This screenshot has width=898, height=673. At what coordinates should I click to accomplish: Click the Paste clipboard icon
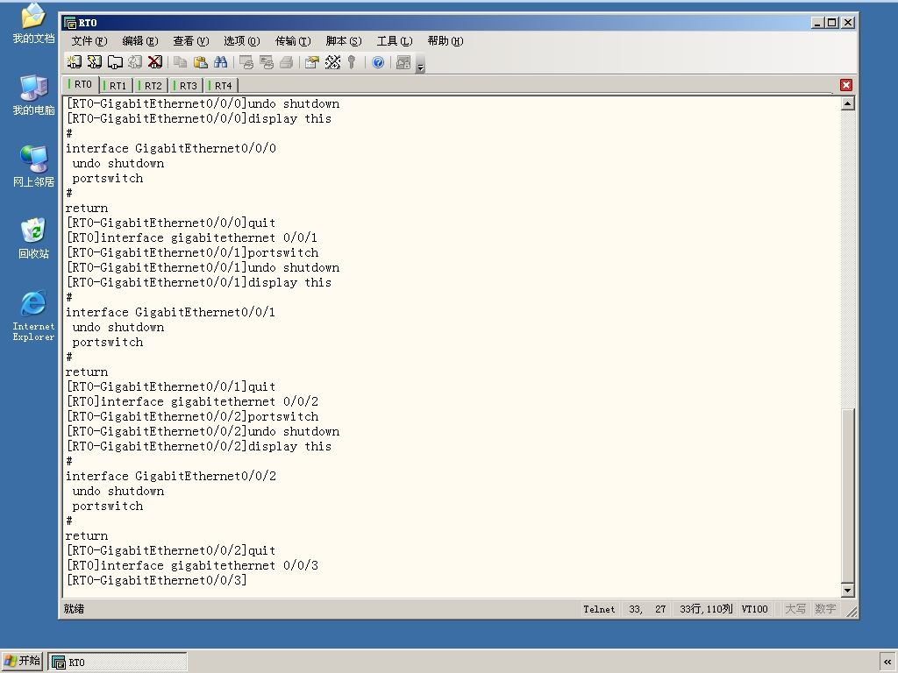[x=201, y=62]
